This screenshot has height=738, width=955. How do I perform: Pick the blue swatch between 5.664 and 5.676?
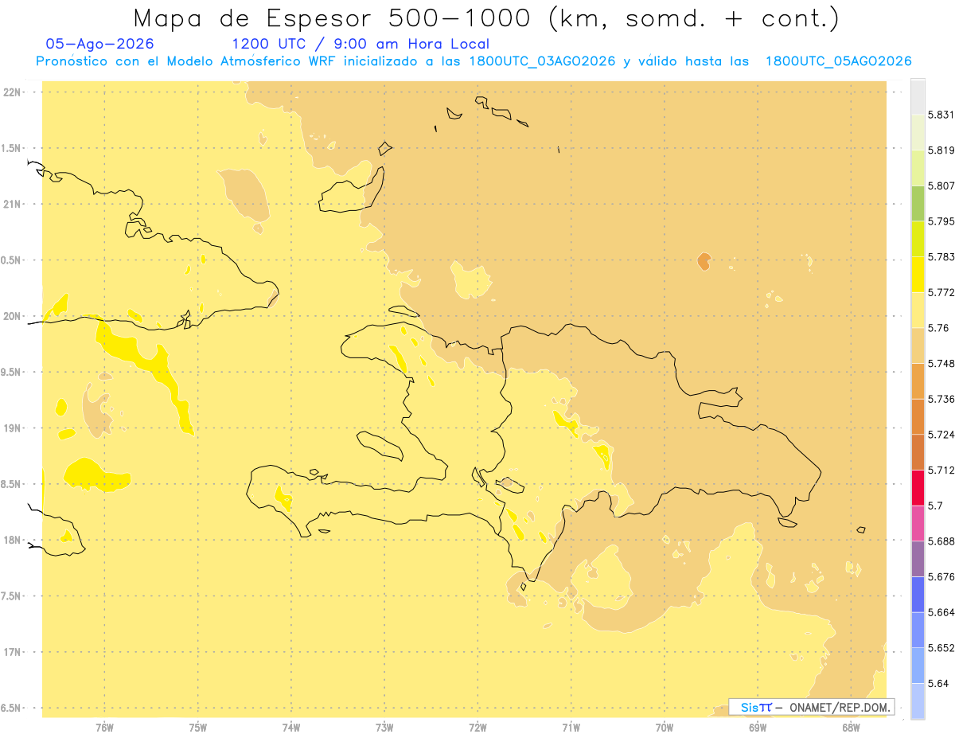(x=918, y=595)
